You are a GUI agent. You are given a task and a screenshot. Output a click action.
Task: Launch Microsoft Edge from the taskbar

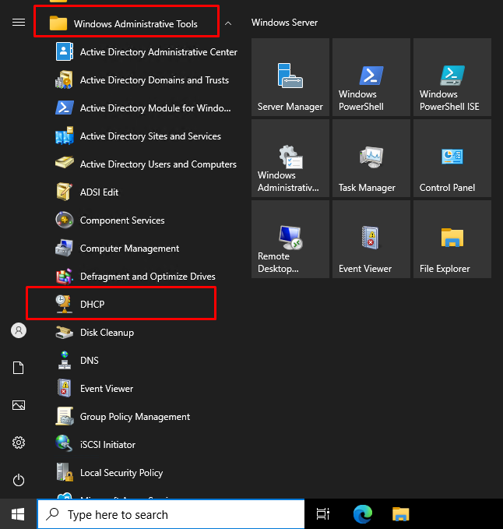click(362, 514)
